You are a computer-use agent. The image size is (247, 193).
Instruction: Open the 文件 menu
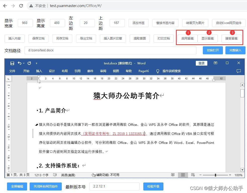pyautogui.click(x=12, y=71)
